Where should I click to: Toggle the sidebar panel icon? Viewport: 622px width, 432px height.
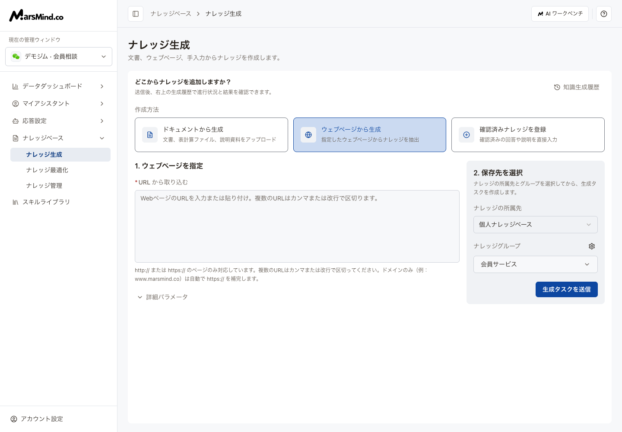click(136, 14)
